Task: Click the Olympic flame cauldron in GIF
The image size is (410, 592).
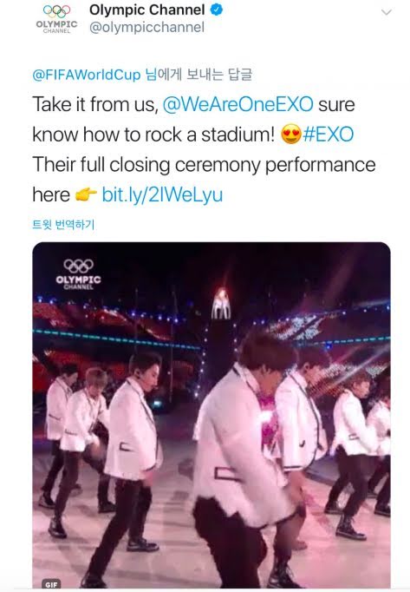Action: 221,305
